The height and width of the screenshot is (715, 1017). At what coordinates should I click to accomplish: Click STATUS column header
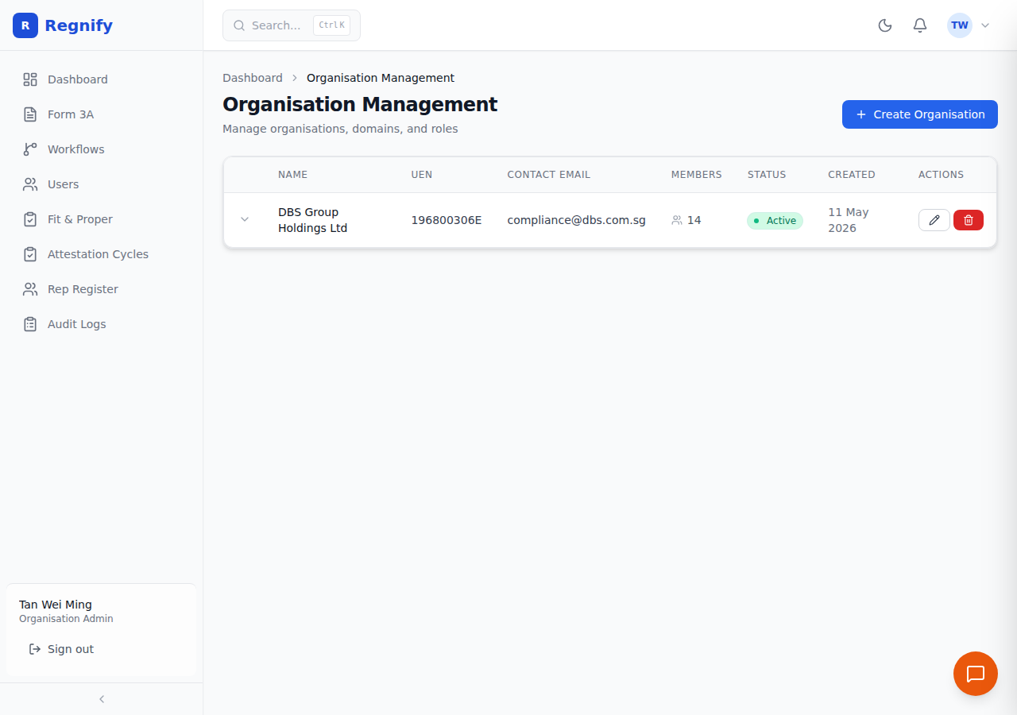click(x=767, y=175)
